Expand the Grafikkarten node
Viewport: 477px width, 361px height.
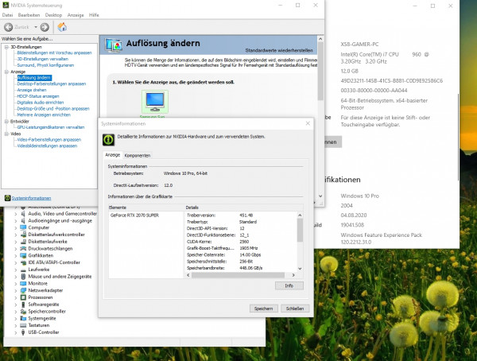[x=16, y=256]
